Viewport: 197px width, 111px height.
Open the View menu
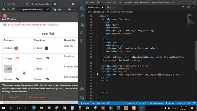tap(109, 2)
